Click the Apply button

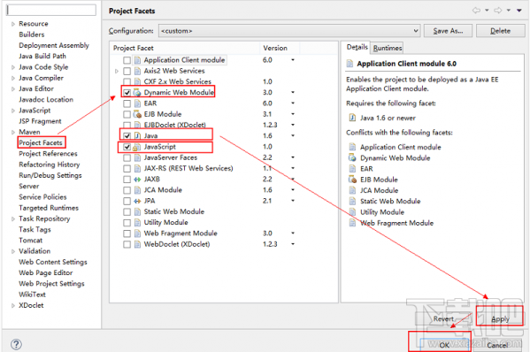[x=500, y=319]
